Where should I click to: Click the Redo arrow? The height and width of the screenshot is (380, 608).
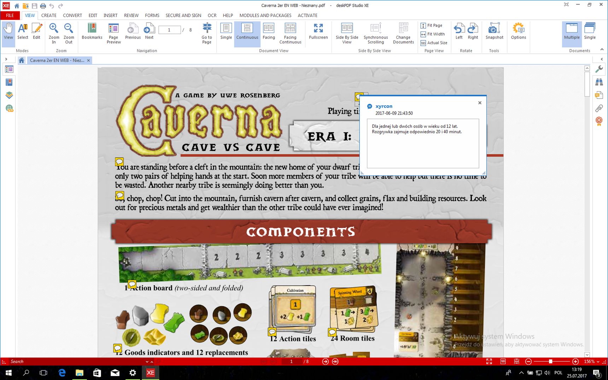[60, 6]
